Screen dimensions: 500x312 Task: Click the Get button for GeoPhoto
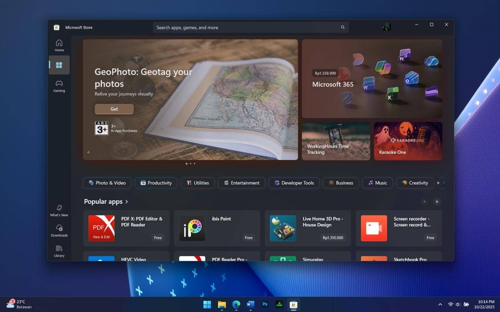(x=114, y=109)
